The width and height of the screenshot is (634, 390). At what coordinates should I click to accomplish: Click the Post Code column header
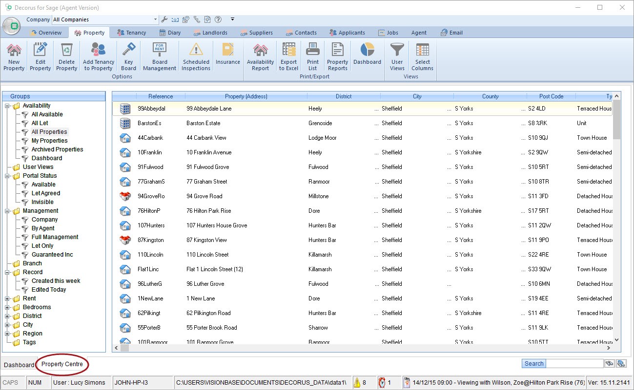click(x=551, y=96)
